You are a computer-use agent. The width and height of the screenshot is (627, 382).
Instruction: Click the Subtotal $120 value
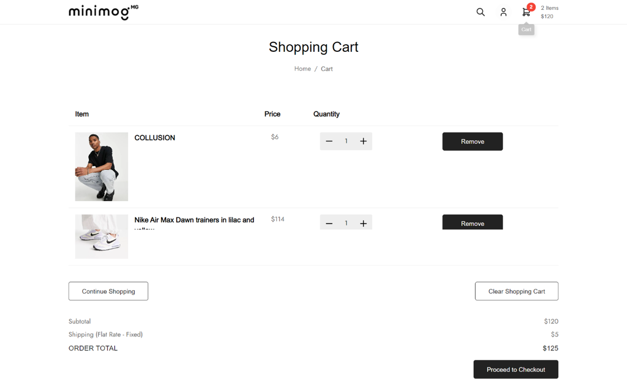click(x=551, y=321)
